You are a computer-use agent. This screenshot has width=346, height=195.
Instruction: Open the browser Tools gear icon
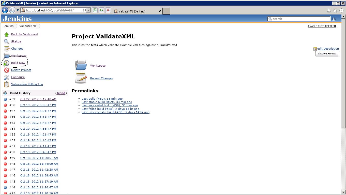[x=341, y=11]
